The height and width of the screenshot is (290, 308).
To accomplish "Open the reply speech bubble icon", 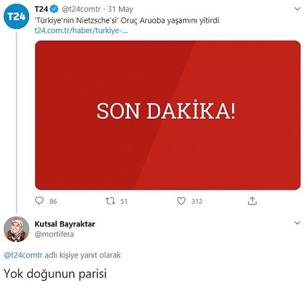I will point(39,201).
